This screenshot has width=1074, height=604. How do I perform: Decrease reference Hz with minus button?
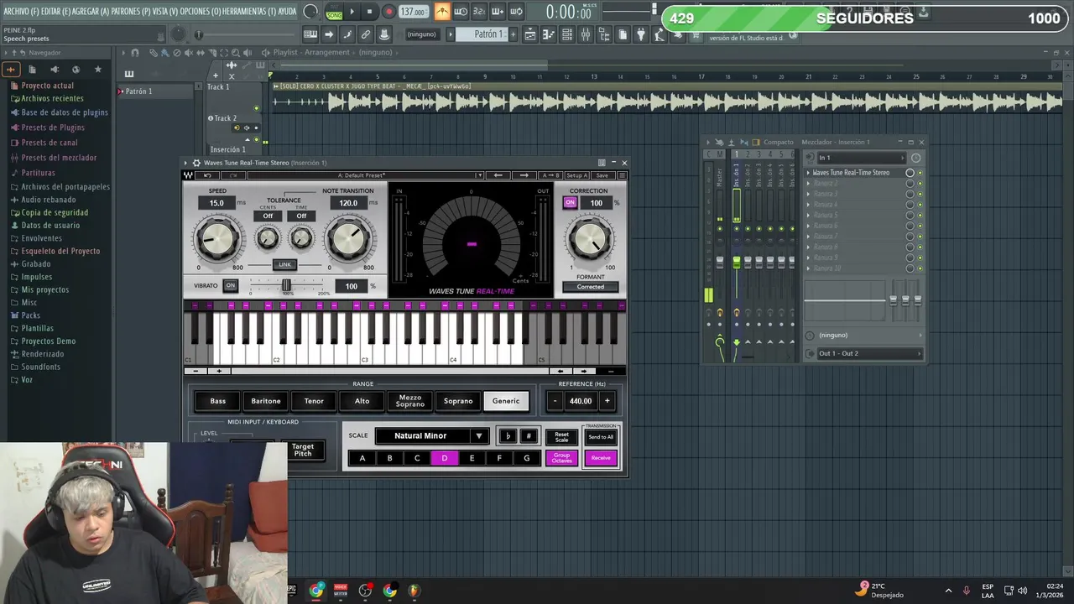point(555,401)
